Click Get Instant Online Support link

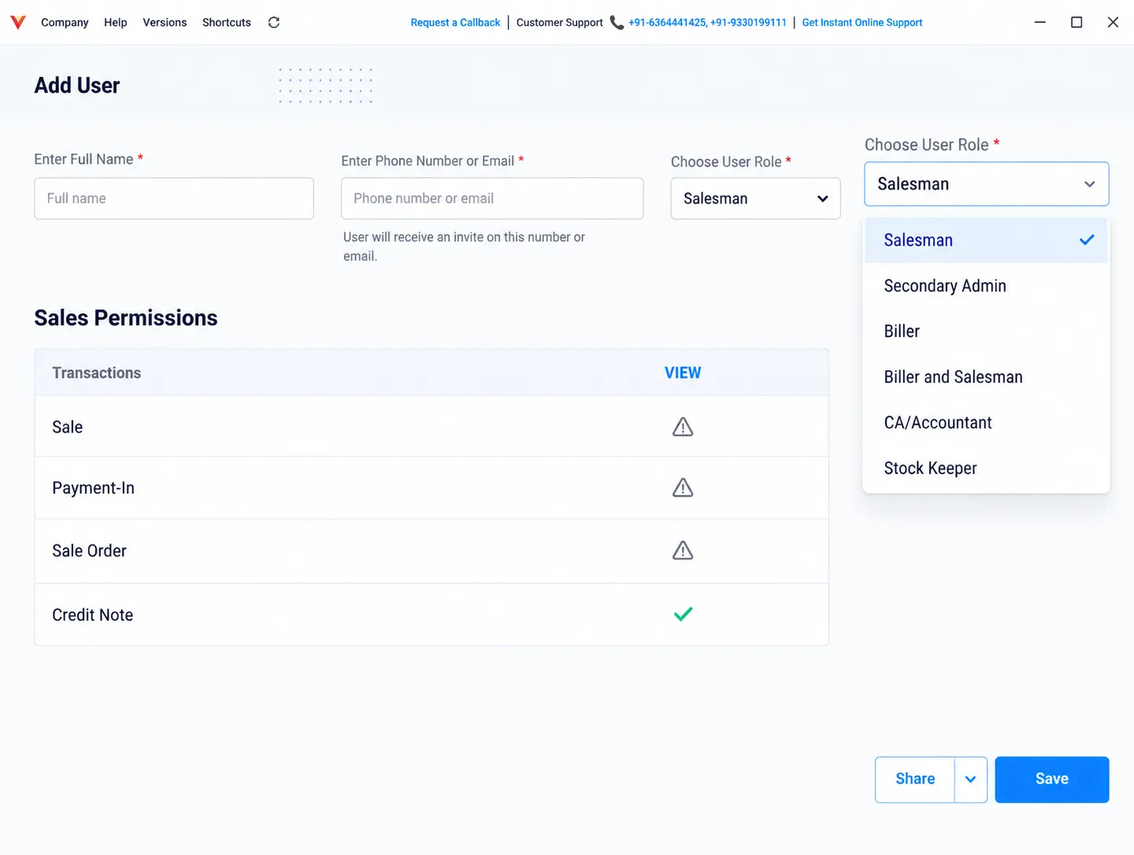click(x=862, y=23)
